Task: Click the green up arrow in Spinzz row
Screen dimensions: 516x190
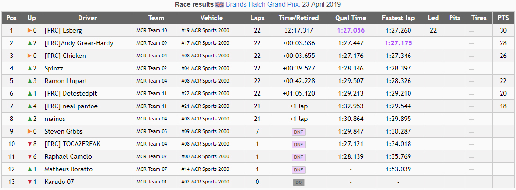Action: (29, 68)
